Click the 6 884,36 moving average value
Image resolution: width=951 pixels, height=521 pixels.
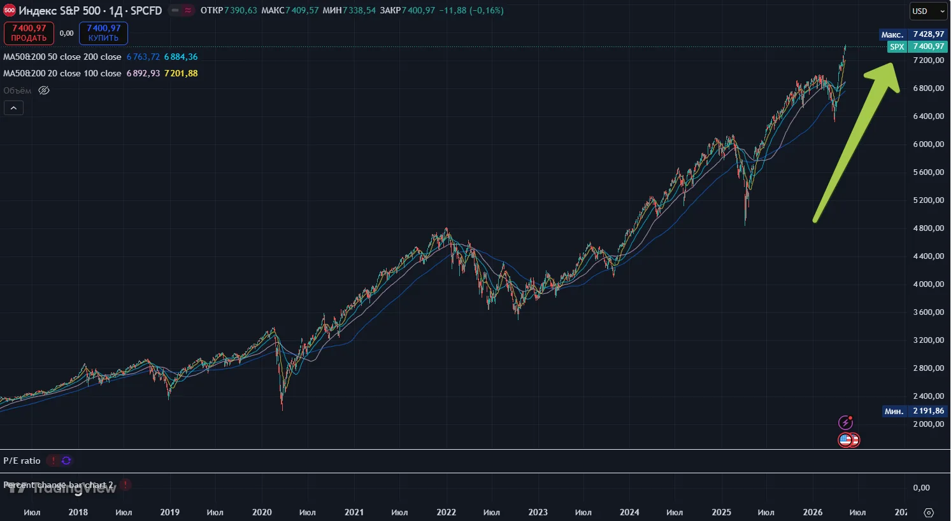point(181,57)
